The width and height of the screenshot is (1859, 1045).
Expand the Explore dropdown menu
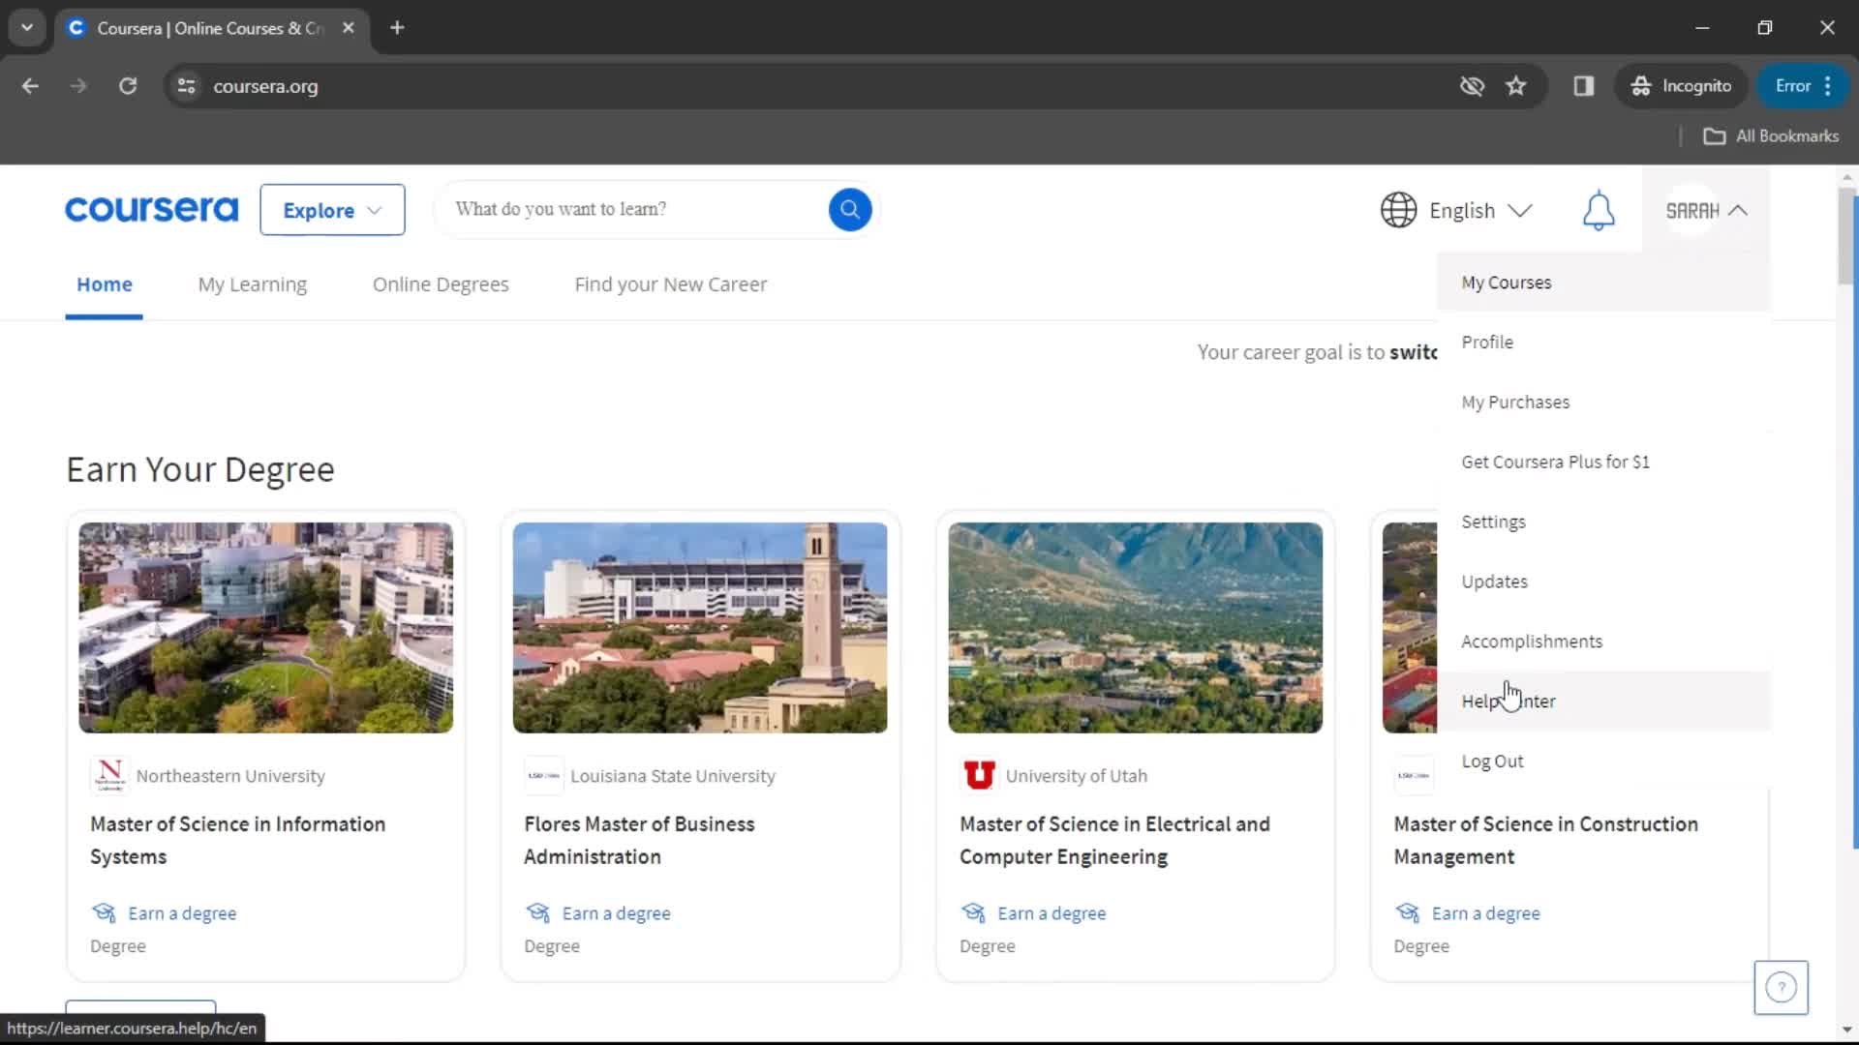[332, 209]
